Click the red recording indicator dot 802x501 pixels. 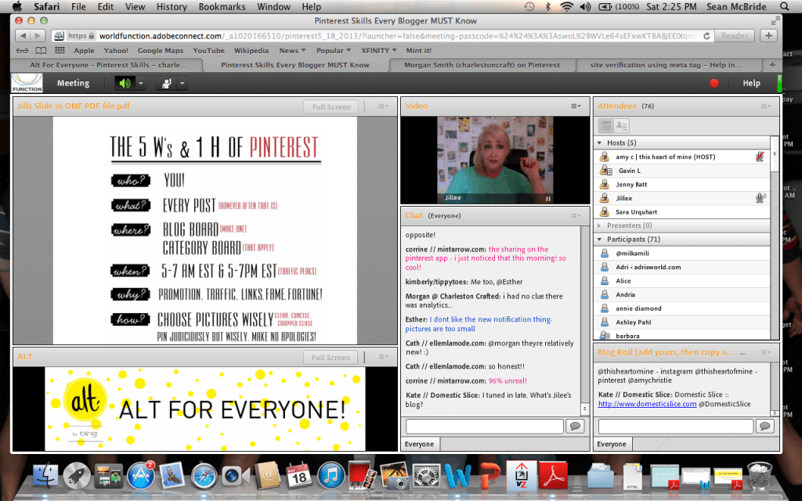(714, 83)
